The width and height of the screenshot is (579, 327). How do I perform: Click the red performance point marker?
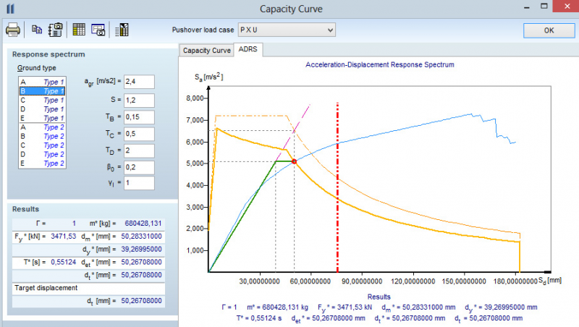(x=294, y=161)
